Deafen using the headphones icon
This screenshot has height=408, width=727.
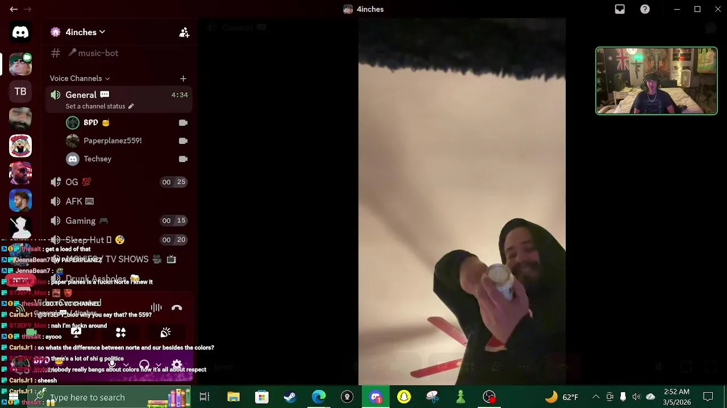[x=144, y=364]
